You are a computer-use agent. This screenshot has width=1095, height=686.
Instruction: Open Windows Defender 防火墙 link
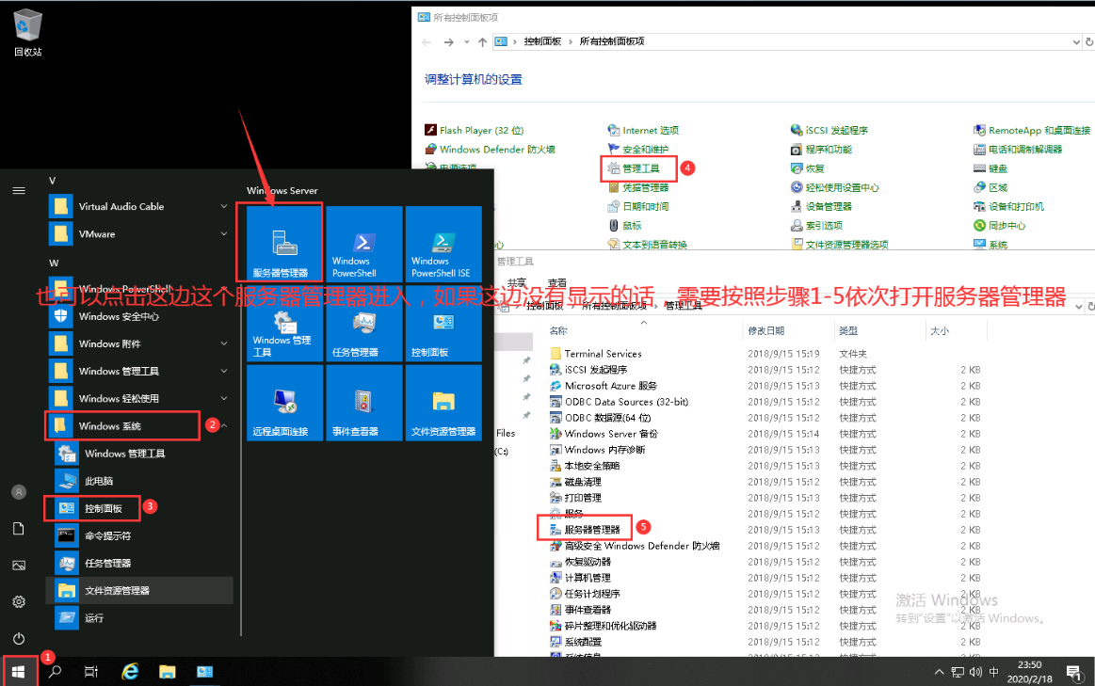click(496, 150)
